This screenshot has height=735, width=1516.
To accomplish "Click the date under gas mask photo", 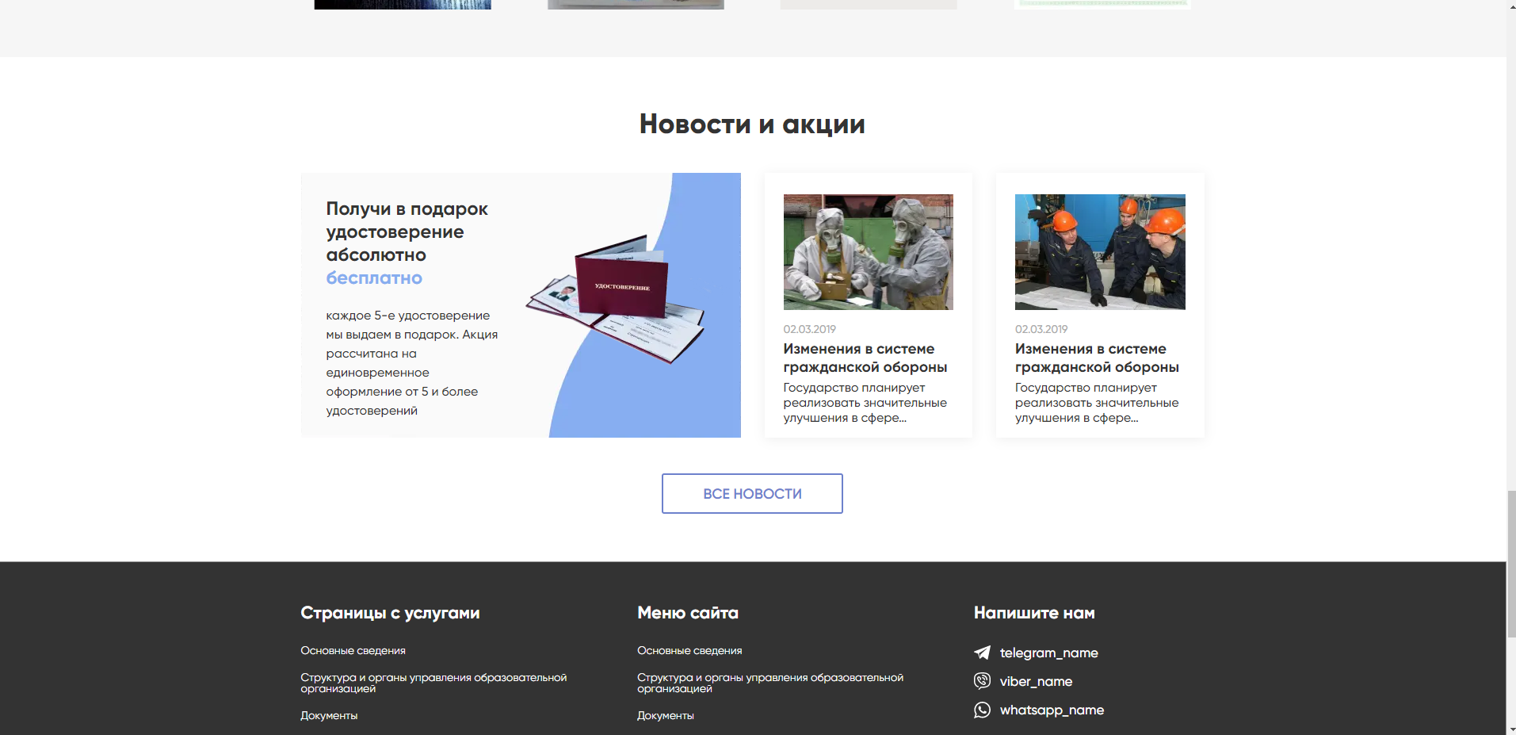I will click(810, 329).
